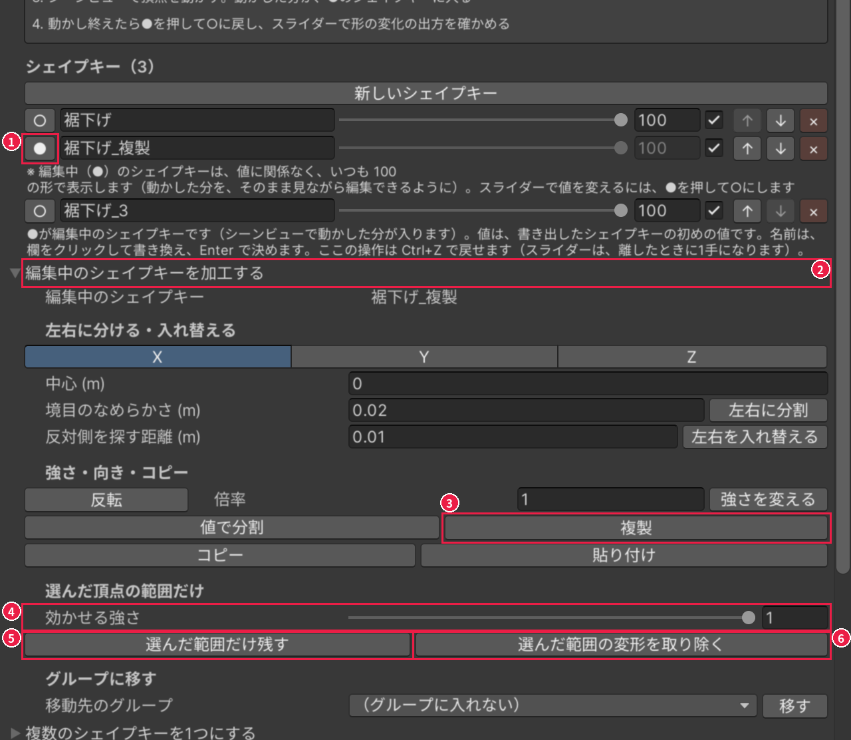Viewport: 851px width, 740px height.
Task: Click the 裾下げ name field
Action: [x=197, y=120]
